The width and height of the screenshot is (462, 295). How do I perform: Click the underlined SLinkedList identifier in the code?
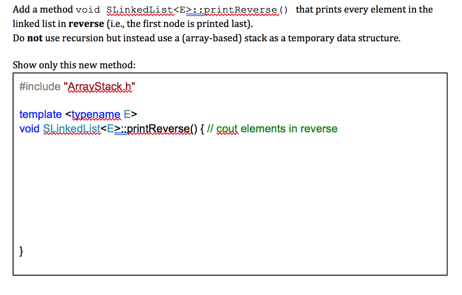coord(71,129)
